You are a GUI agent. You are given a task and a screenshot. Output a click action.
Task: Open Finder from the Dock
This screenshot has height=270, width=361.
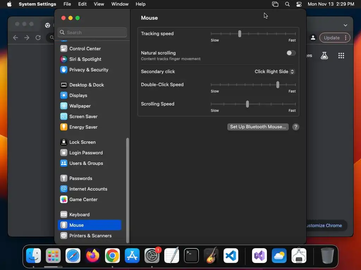(33, 256)
